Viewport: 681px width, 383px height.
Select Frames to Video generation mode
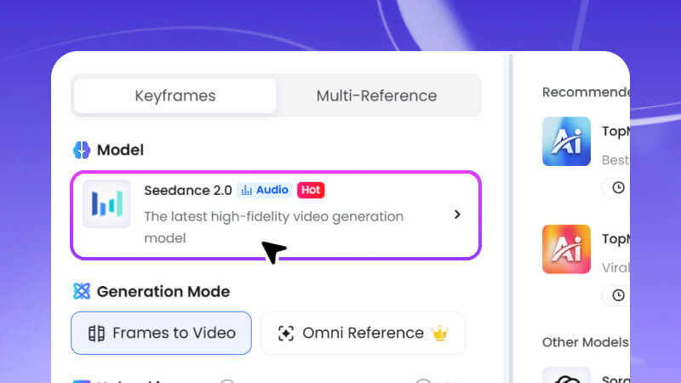click(162, 333)
